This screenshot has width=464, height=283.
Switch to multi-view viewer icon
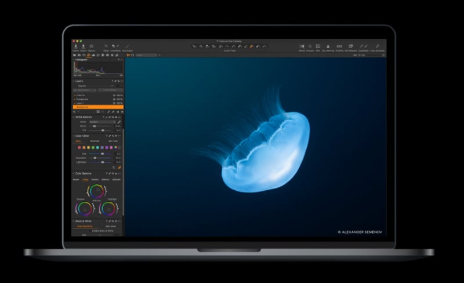(128, 55)
